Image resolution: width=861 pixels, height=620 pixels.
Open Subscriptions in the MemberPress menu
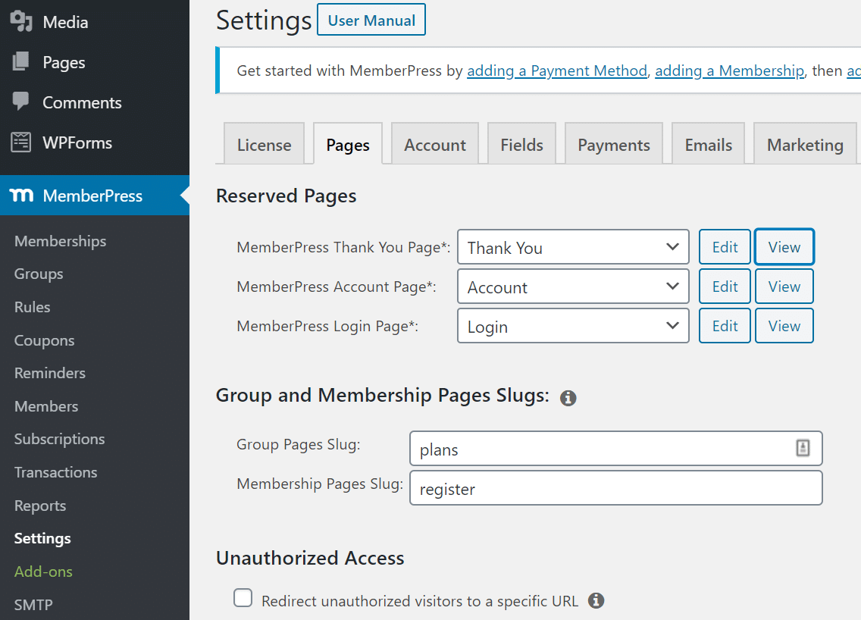[x=60, y=439]
